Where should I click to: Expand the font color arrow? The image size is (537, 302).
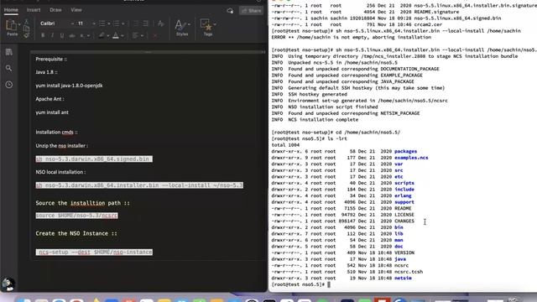(123, 35)
